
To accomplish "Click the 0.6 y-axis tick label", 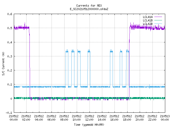I will coord(10,14).
